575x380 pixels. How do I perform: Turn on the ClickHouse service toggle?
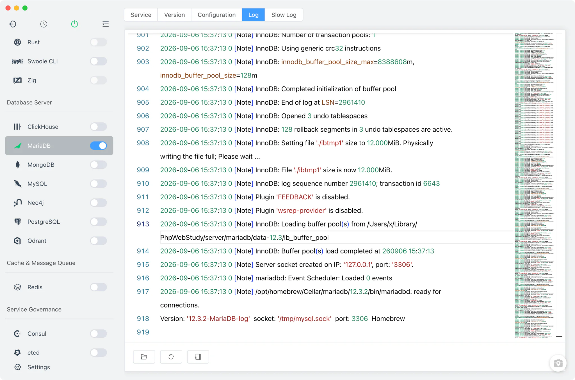(x=98, y=127)
